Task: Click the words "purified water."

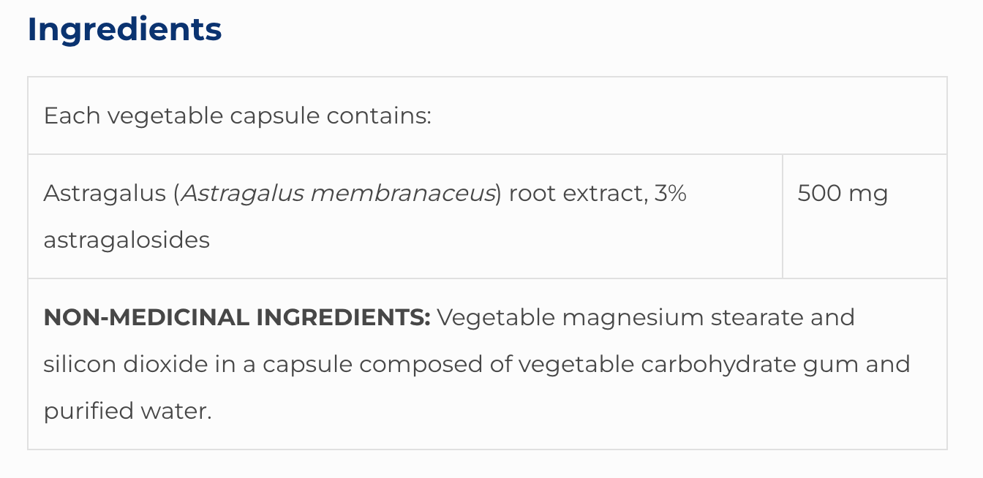Action: (127, 411)
